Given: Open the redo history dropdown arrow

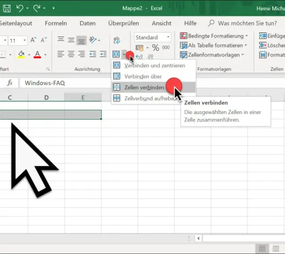Looking at the screenshot, I should pos(44,8).
